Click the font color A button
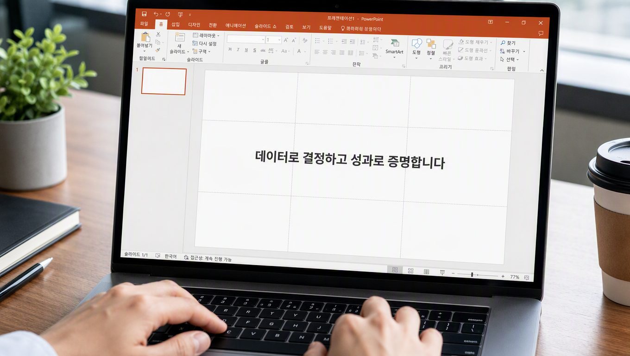Screen dimensions: 630x356 pos(299,51)
